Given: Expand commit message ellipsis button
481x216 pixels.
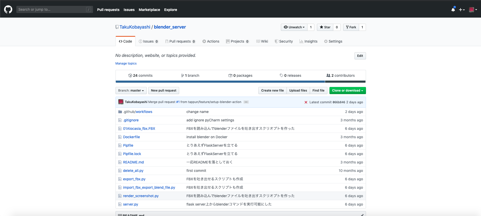Looking at the screenshot, I should pyautogui.click(x=246, y=102).
